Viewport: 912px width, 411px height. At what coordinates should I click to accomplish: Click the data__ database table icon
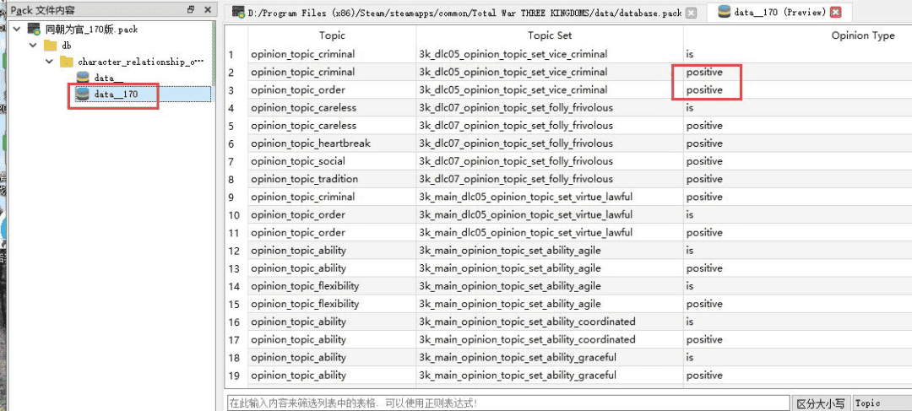pyautogui.click(x=83, y=78)
